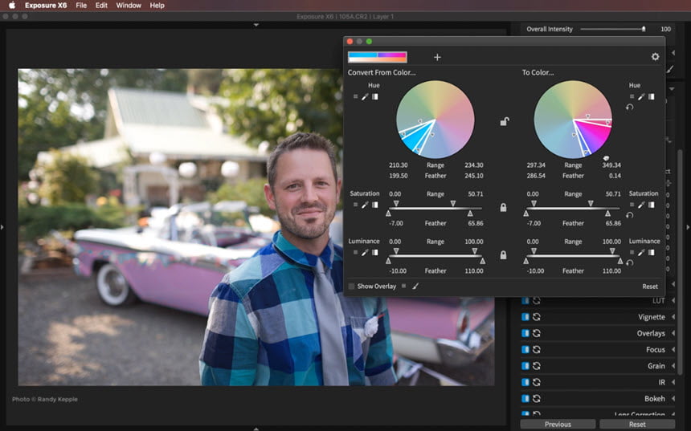691x431 pixels.
Task: Select the blue-to-magenta color replacement swatch
Action: coord(377,57)
